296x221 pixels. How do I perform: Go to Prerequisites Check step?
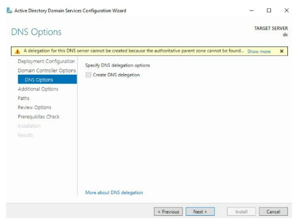[39, 117]
